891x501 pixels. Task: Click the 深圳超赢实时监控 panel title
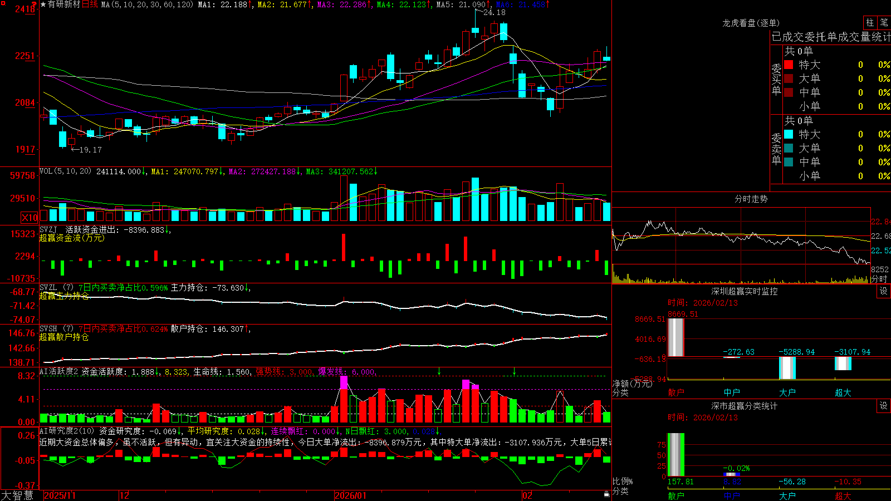744,291
